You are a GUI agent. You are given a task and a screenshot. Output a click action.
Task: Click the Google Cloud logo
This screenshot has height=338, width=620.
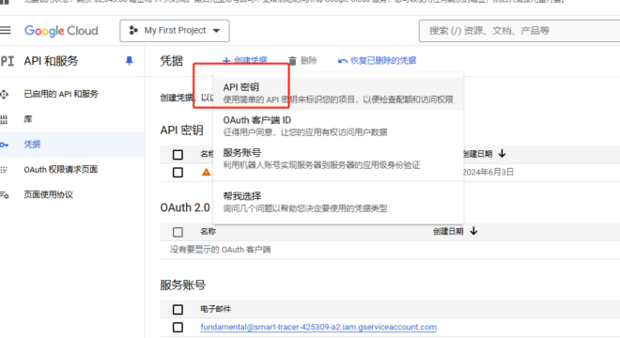61,31
